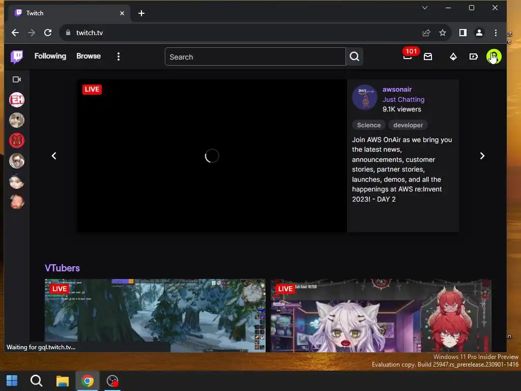Bookmark this tab with the star
Image resolution: width=521 pixels, height=391 pixels.
click(x=443, y=33)
